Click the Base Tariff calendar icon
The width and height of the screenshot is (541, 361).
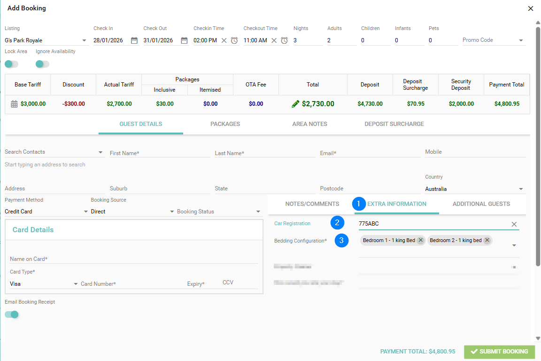(14, 104)
